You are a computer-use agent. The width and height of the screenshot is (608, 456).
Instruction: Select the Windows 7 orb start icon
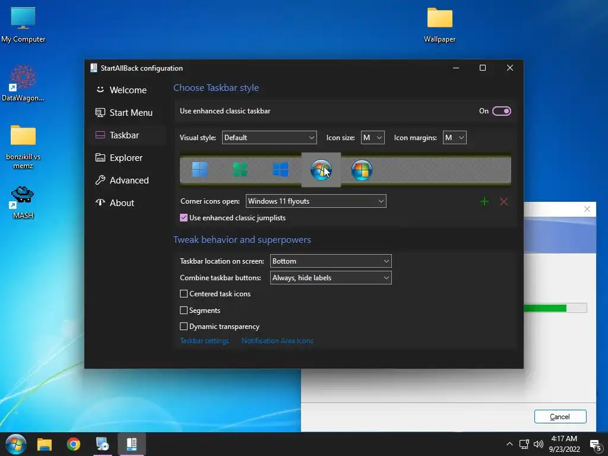[x=321, y=170]
